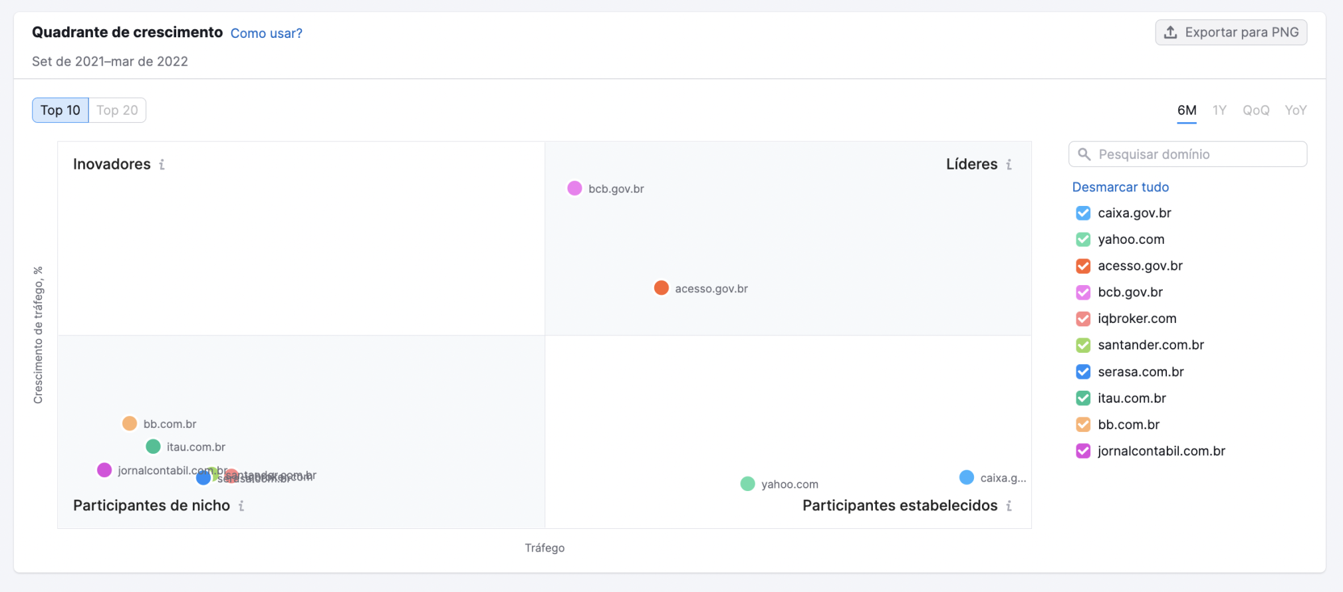This screenshot has height=592, width=1343.
Task: Click the info icon next to Inovadores
Action: (162, 164)
